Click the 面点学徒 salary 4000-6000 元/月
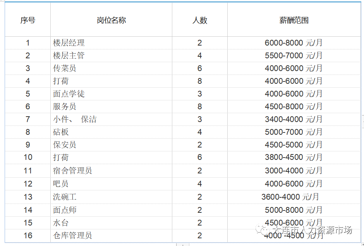This screenshot has width=364, height=246. click(294, 94)
